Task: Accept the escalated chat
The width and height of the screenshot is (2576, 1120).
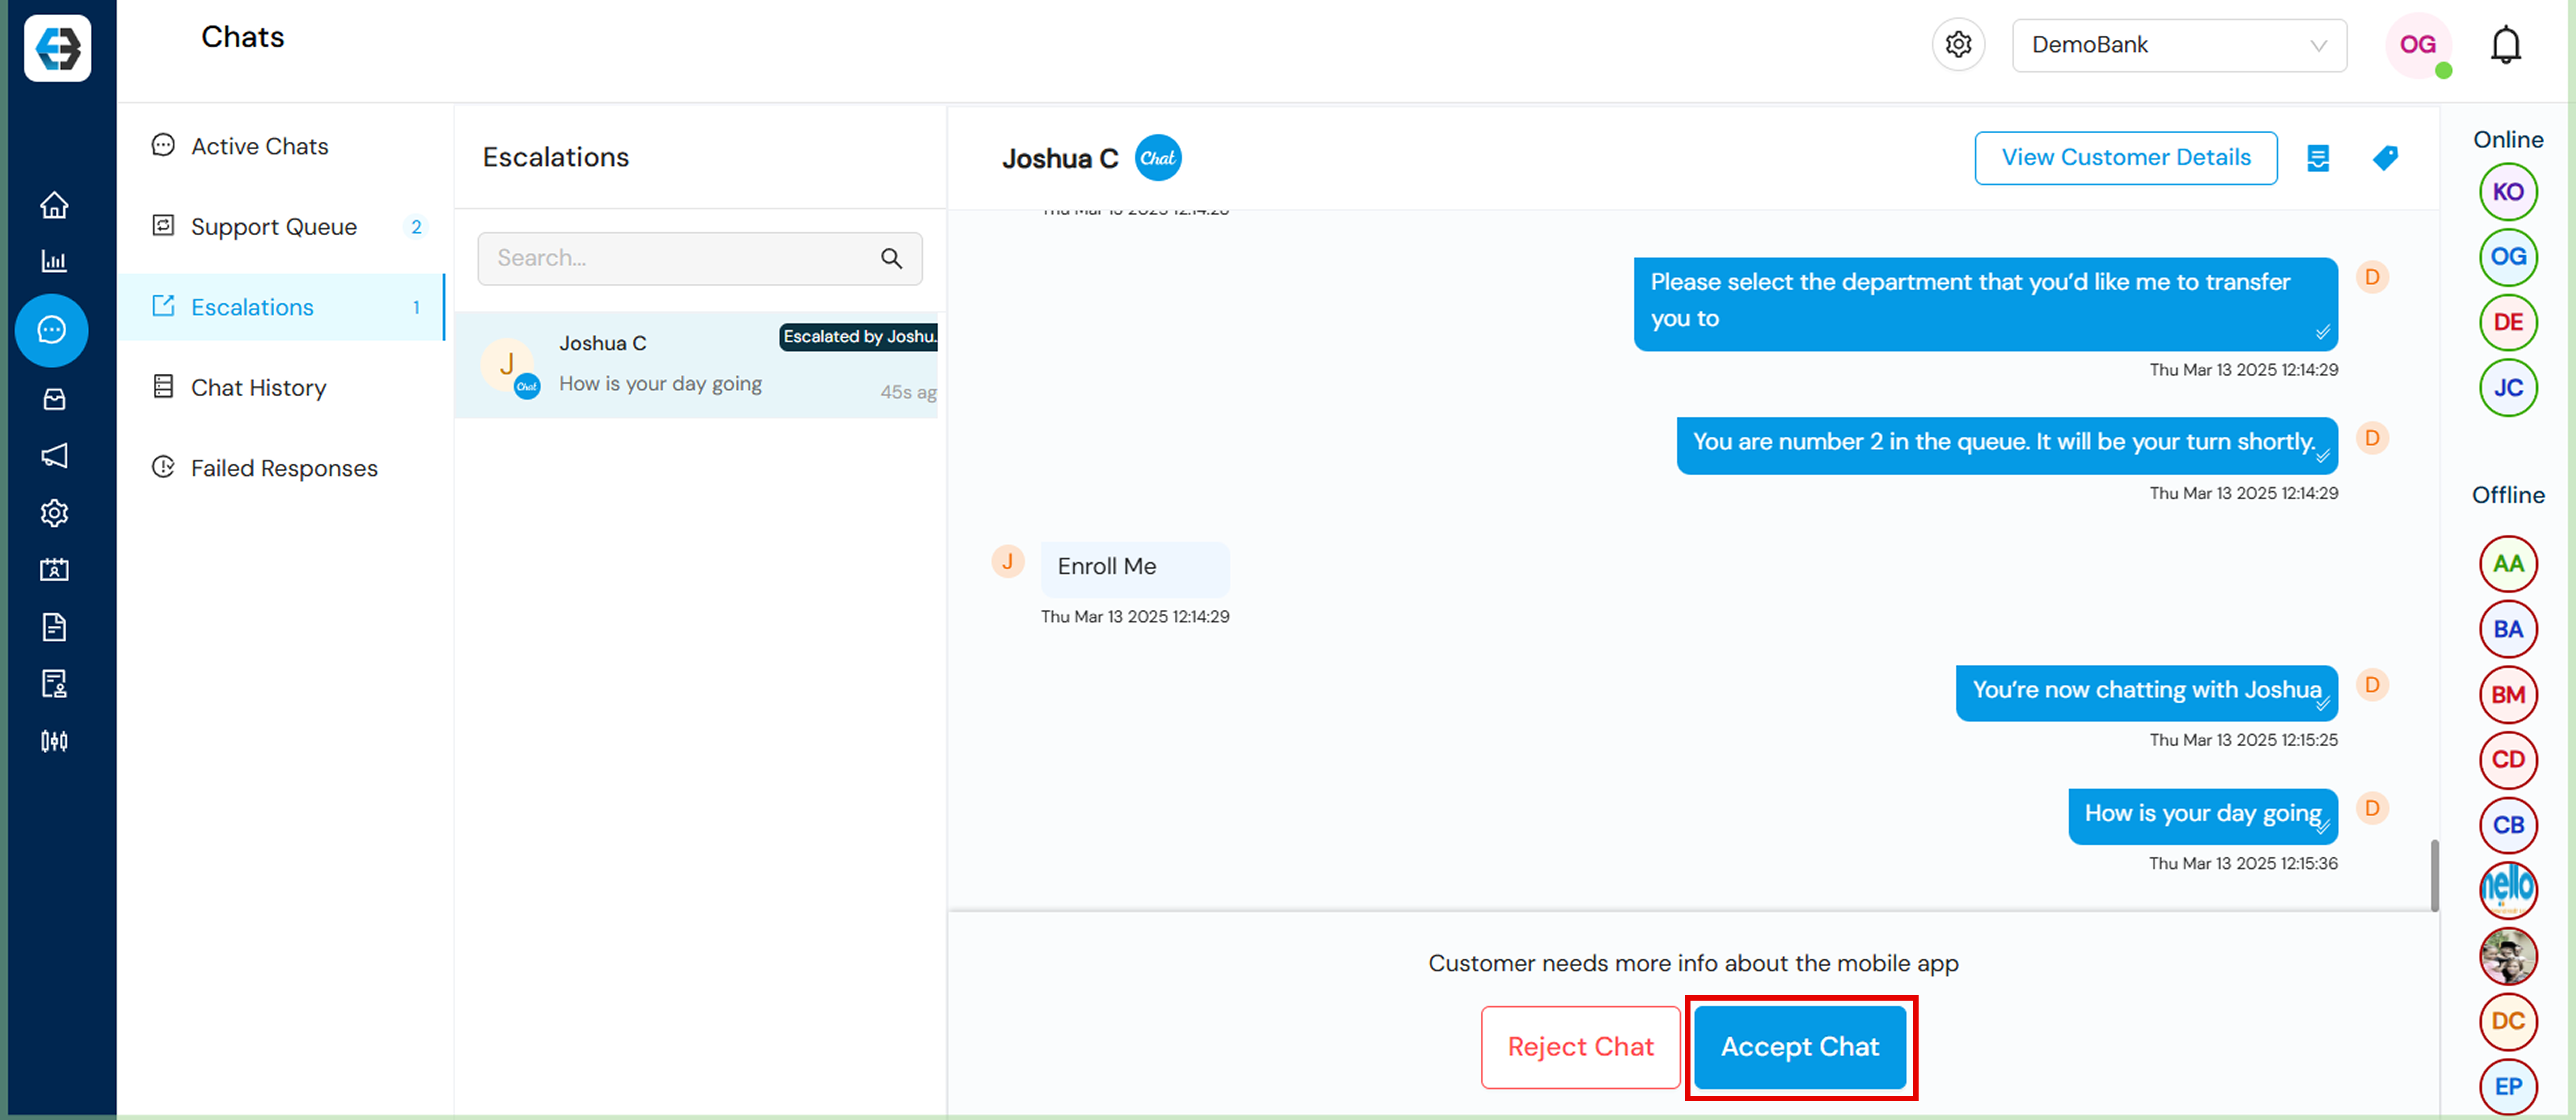Action: (1800, 1047)
